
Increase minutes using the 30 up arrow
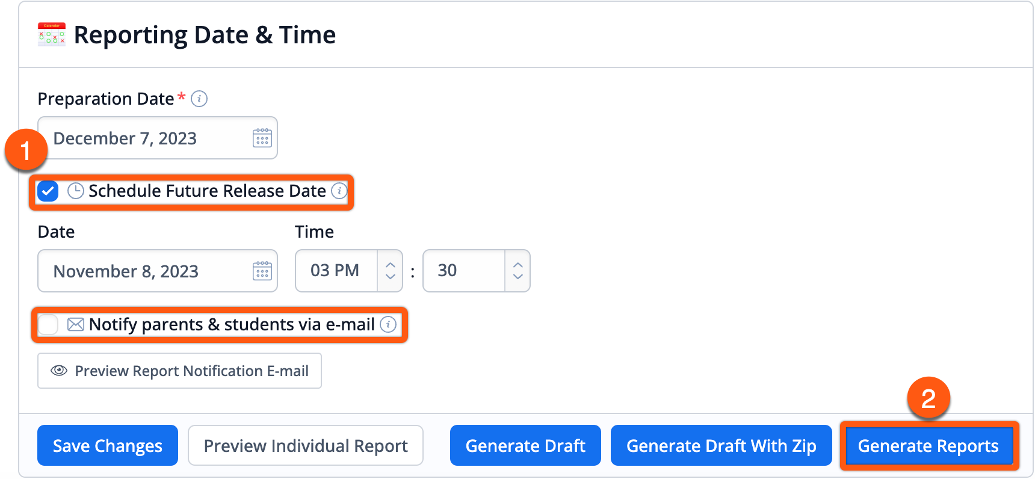(518, 265)
